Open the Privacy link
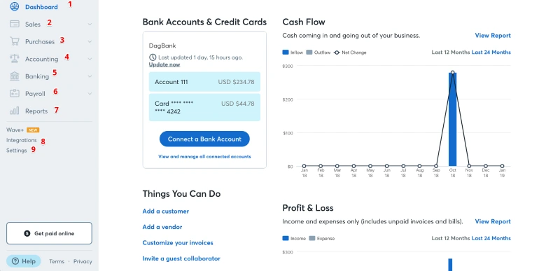Screen dimensions: 560x271 [x=83, y=261]
